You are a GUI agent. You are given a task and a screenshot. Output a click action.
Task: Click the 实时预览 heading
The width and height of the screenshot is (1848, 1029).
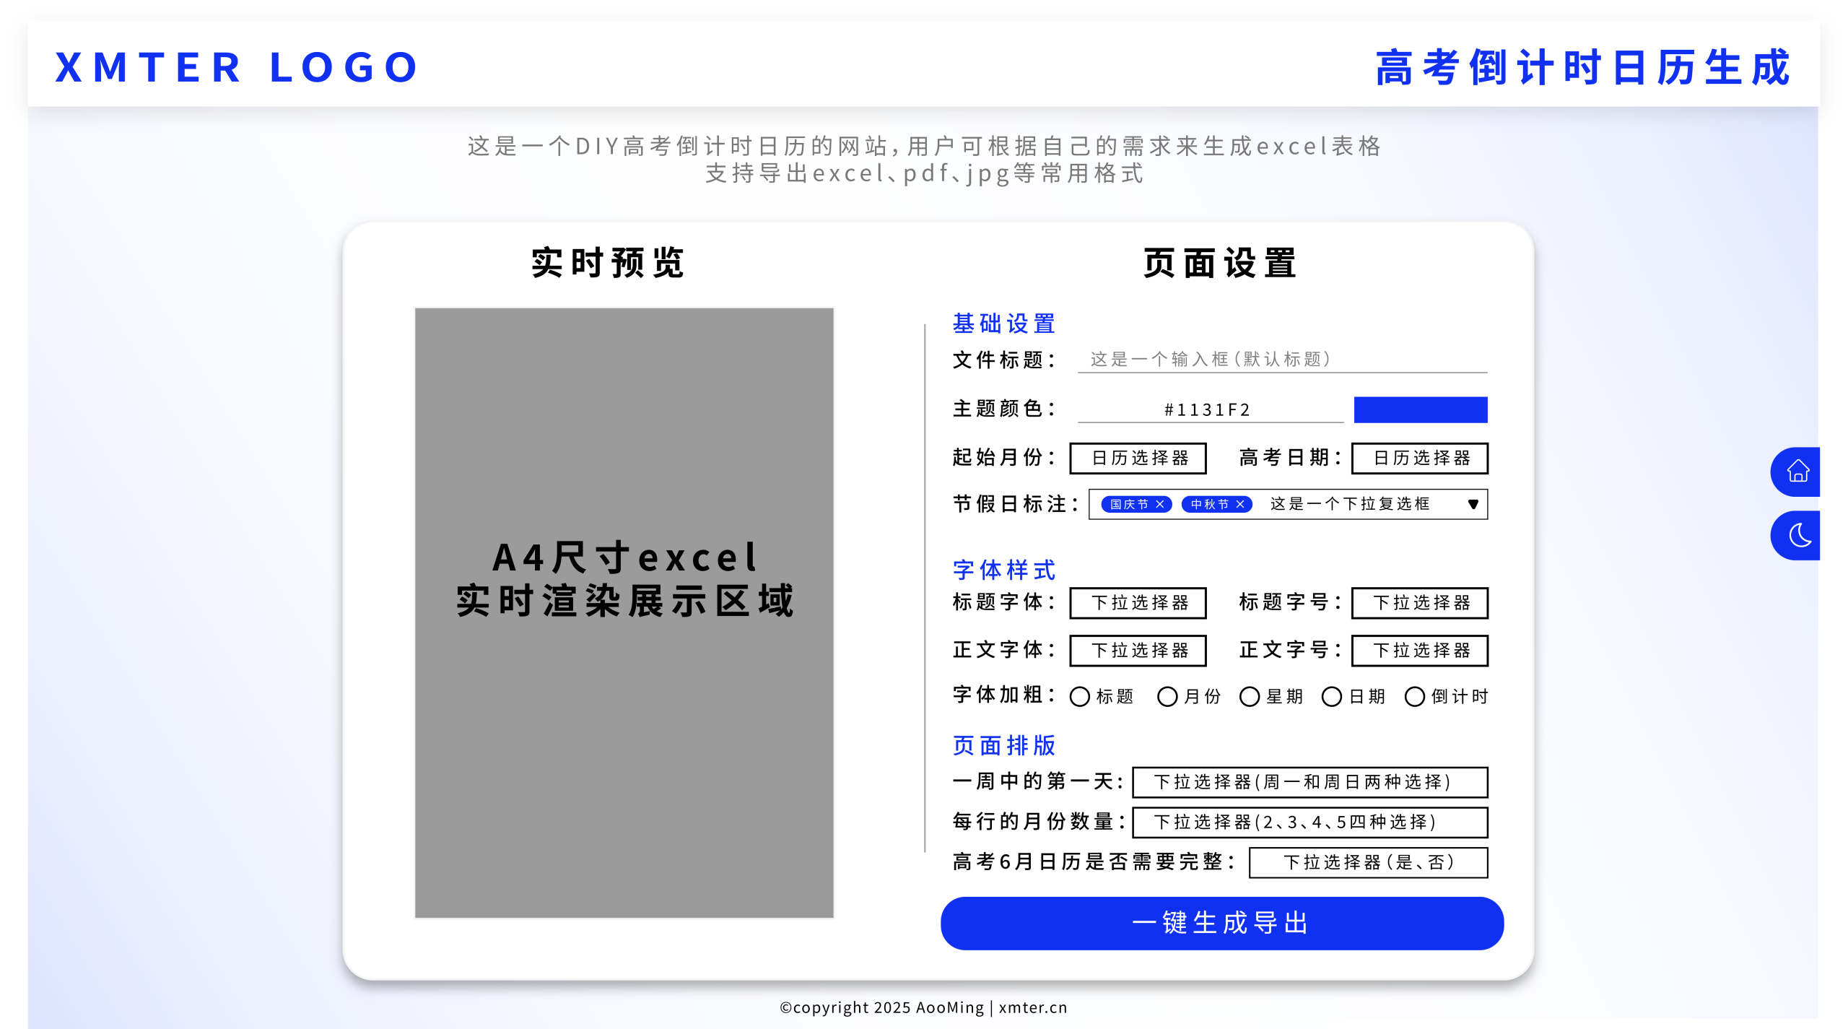608,263
